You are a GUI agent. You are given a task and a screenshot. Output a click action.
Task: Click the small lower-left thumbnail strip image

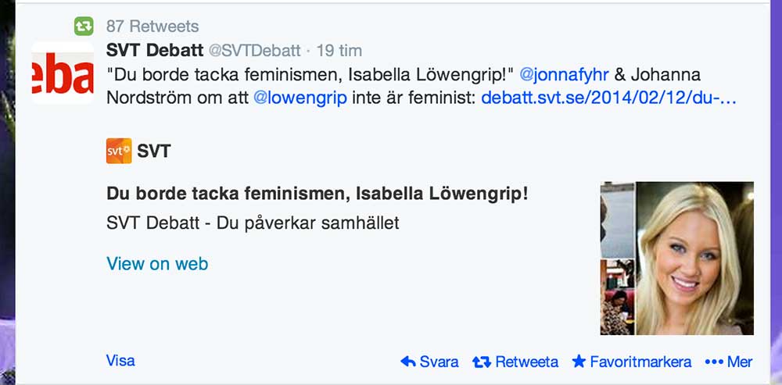tap(617, 298)
